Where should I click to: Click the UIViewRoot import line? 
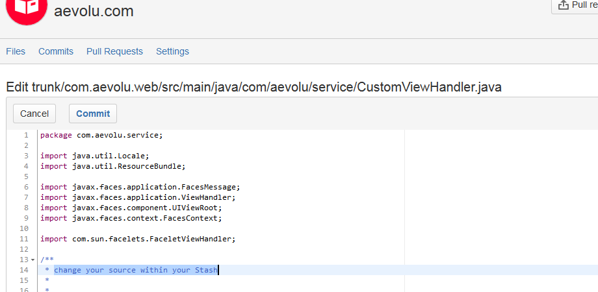click(131, 208)
